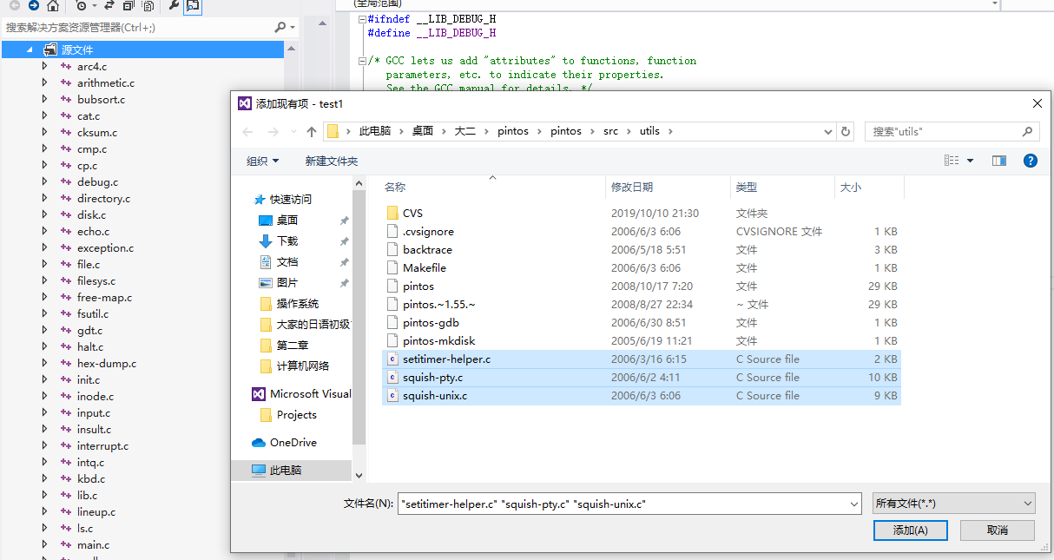The height and width of the screenshot is (560, 1054).
Task: Select the Home icon in Solution Explorer toolbar
Action: [x=52, y=7]
